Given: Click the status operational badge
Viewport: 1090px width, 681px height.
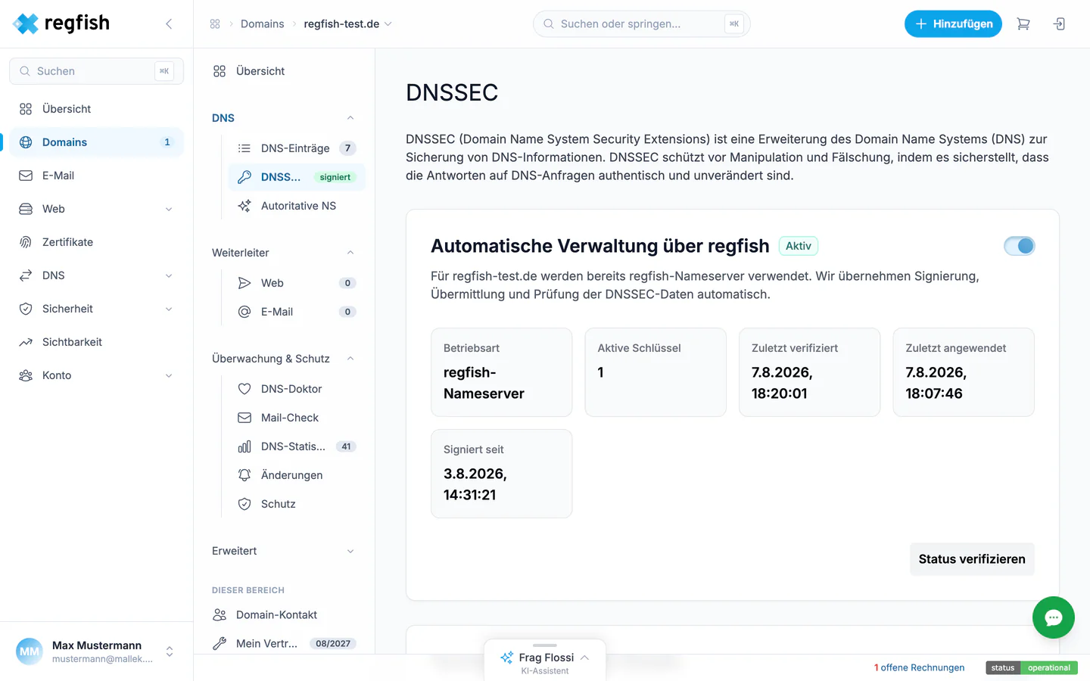Looking at the screenshot, I should (1032, 667).
